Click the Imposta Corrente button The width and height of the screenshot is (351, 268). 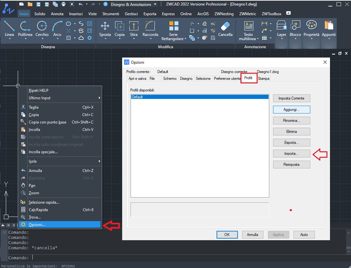[x=292, y=98]
